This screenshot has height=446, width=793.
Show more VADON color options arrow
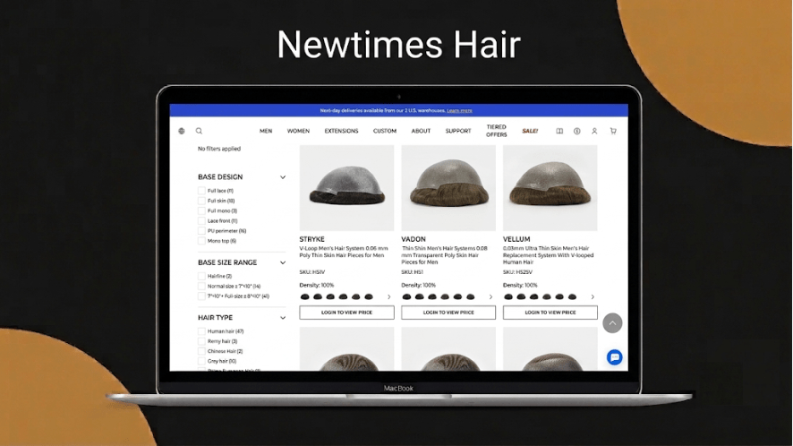(x=490, y=297)
